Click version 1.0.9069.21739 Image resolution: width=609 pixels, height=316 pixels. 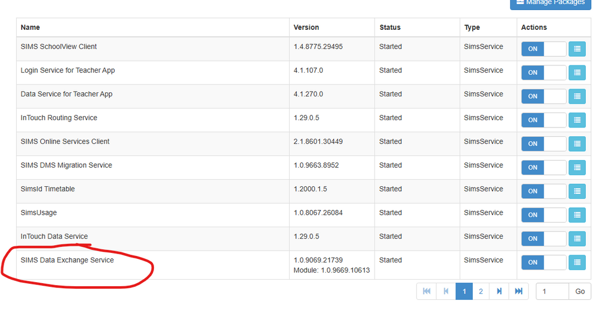pos(318,260)
